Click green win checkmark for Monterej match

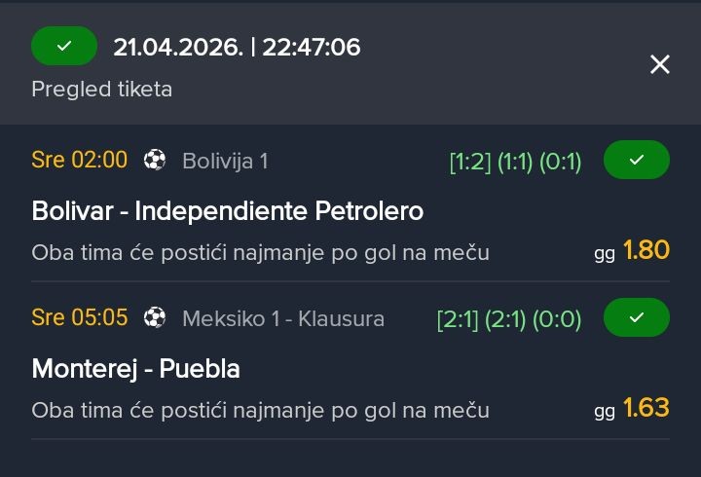[x=637, y=317]
